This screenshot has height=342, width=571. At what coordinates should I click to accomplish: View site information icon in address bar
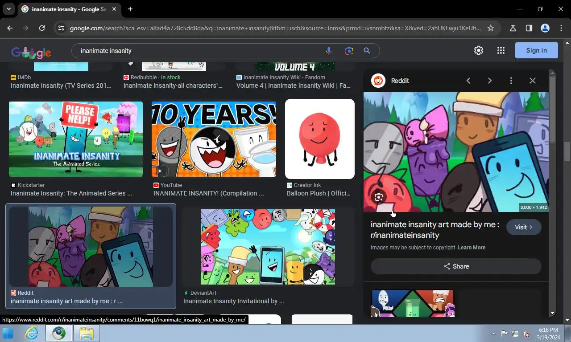61,28
